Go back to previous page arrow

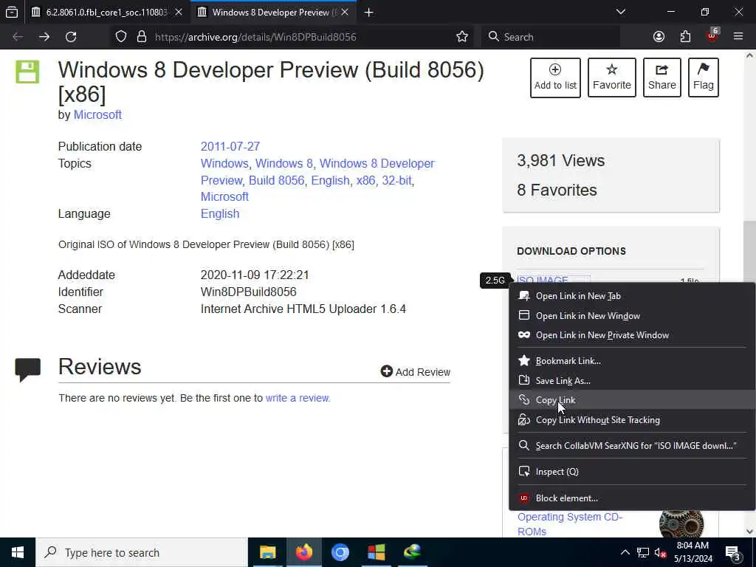tap(18, 37)
